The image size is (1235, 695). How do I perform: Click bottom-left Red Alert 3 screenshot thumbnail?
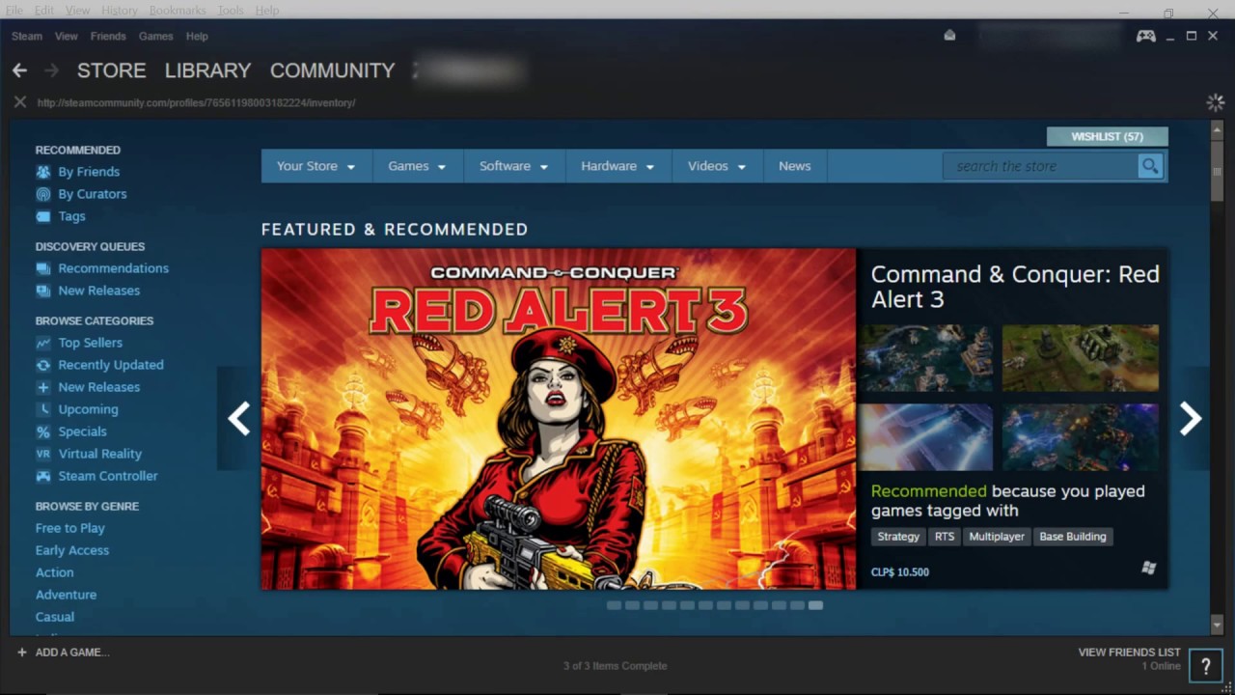(926, 437)
